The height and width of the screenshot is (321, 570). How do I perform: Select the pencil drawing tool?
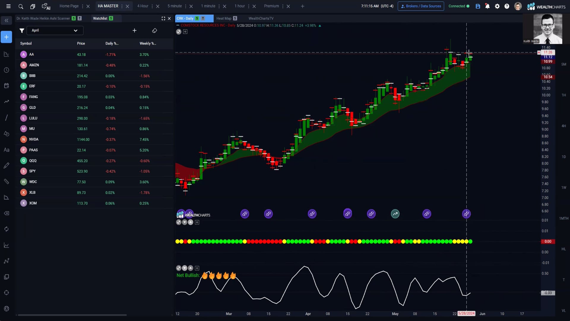click(6, 166)
